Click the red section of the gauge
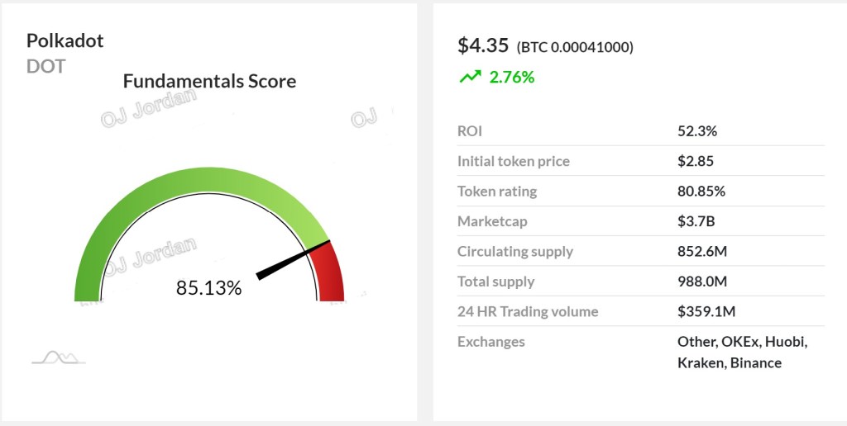 (329, 272)
